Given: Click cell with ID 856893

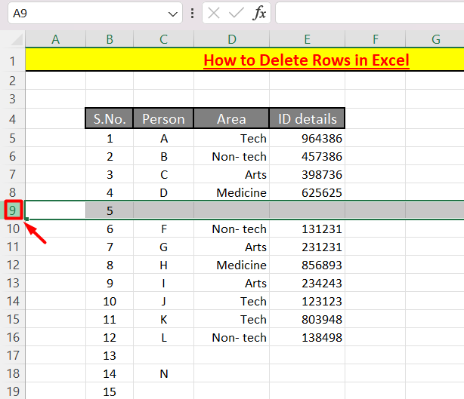Looking at the screenshot, I should [307, 265].
